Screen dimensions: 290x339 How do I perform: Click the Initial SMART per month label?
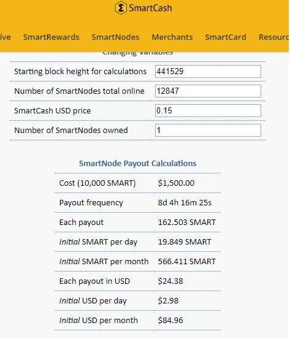(104, 262)
